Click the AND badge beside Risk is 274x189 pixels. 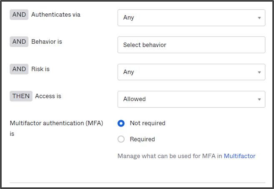19,69
